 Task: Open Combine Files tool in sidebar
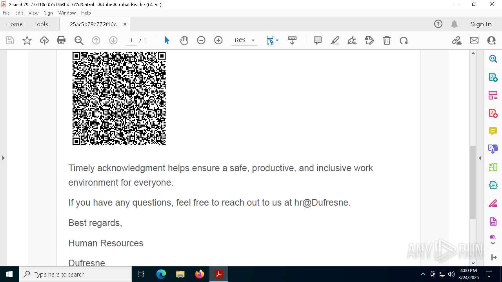493,149
